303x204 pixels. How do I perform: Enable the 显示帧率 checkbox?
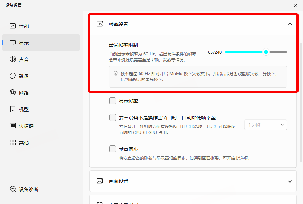click(113, 101)
